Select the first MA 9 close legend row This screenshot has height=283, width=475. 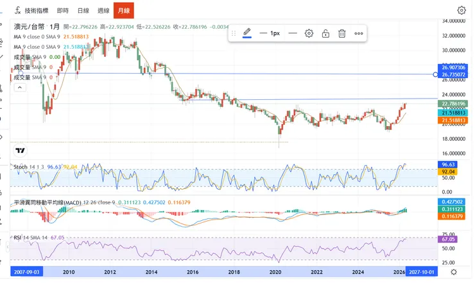51,36
